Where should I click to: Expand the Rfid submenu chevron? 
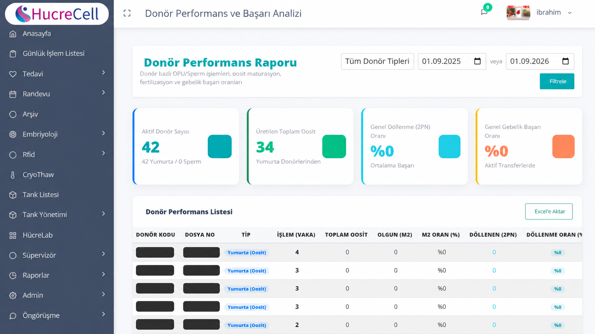click(104, 153)
